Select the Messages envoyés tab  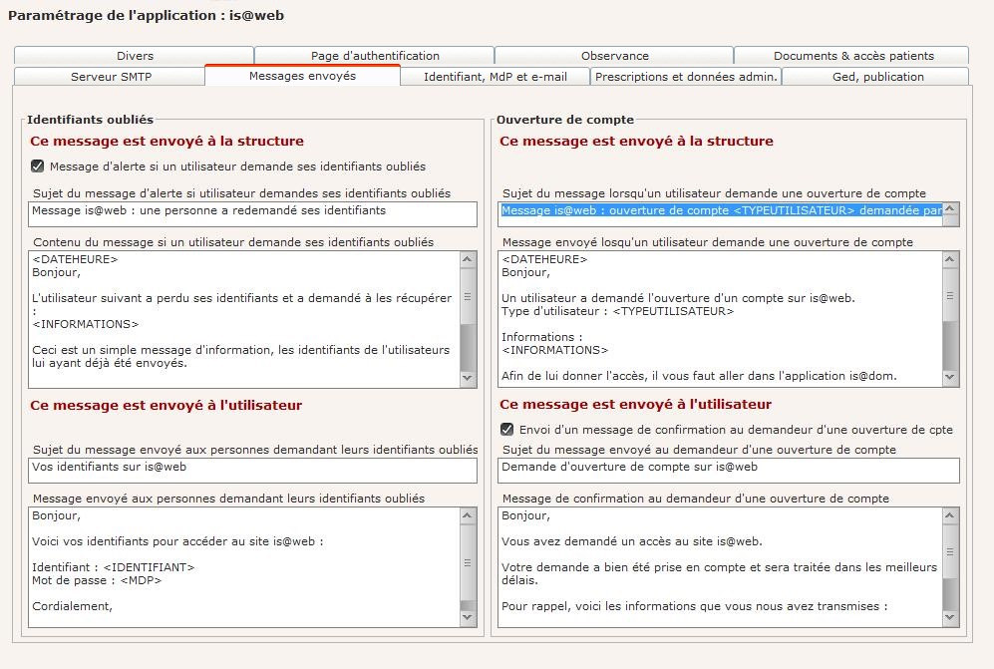point(302,76)
